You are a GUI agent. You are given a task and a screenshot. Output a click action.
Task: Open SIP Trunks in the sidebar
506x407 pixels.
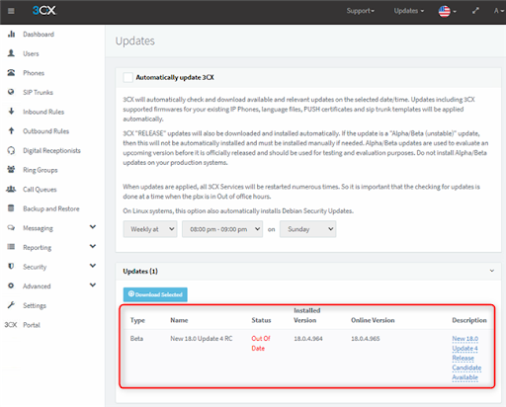(38, 92)
